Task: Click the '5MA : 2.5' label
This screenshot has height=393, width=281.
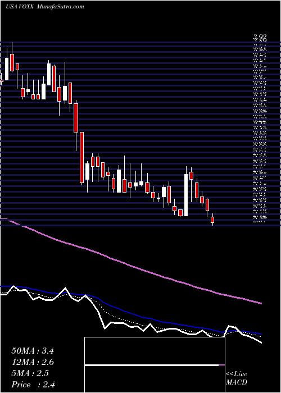Action: (x=30, y=373)
